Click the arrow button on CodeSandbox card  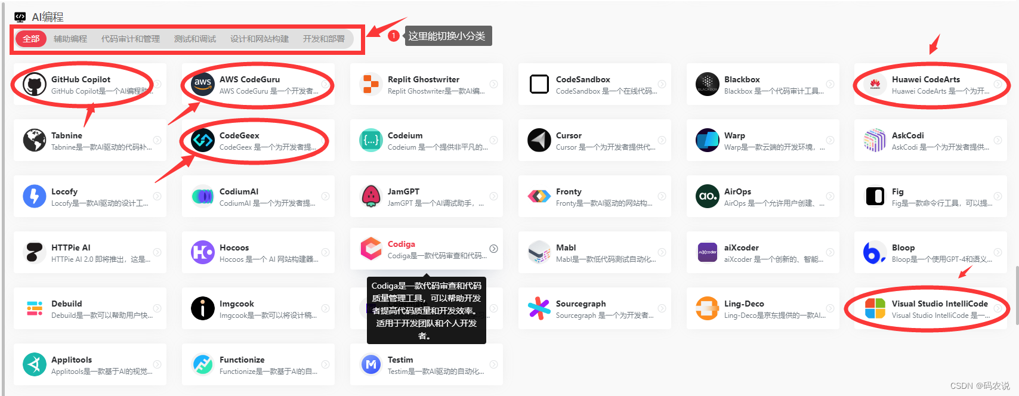point(662,84)
